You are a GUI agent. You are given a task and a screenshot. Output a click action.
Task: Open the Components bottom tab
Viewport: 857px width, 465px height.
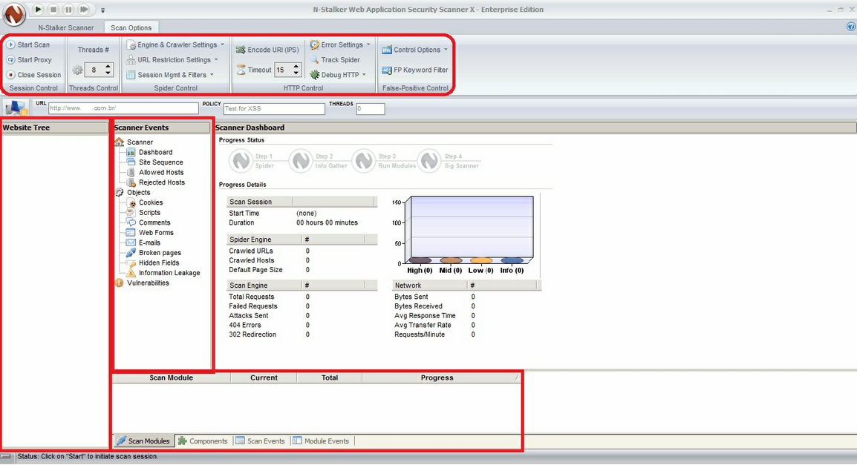click(x=203, y=441)
